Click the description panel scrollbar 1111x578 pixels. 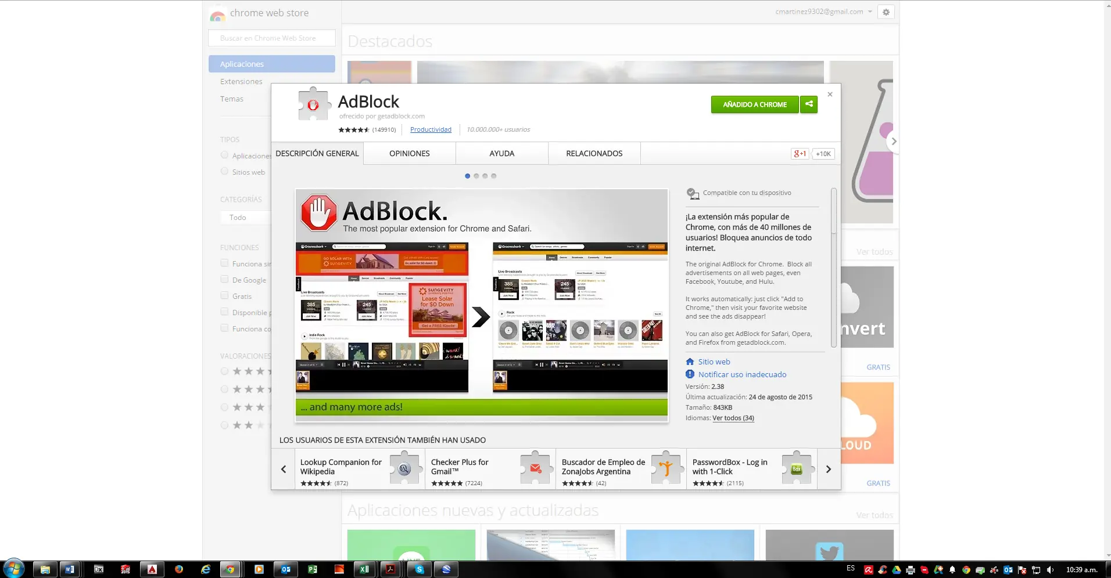click(x=834, y=268)
